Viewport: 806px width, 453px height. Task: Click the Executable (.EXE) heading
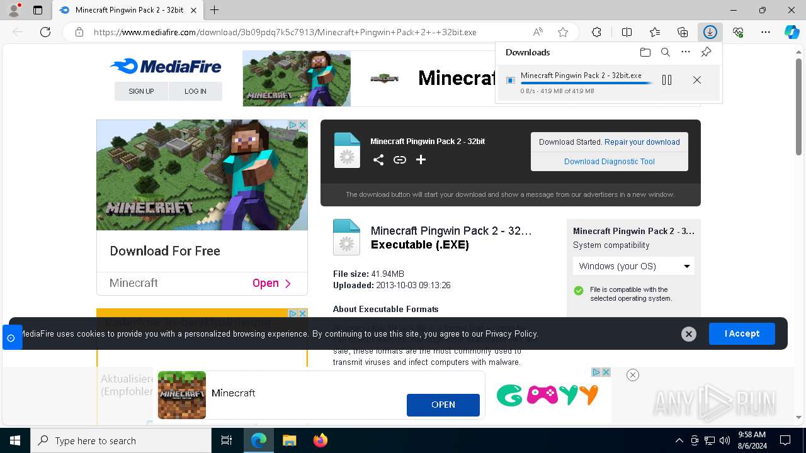tap(420, 245)
